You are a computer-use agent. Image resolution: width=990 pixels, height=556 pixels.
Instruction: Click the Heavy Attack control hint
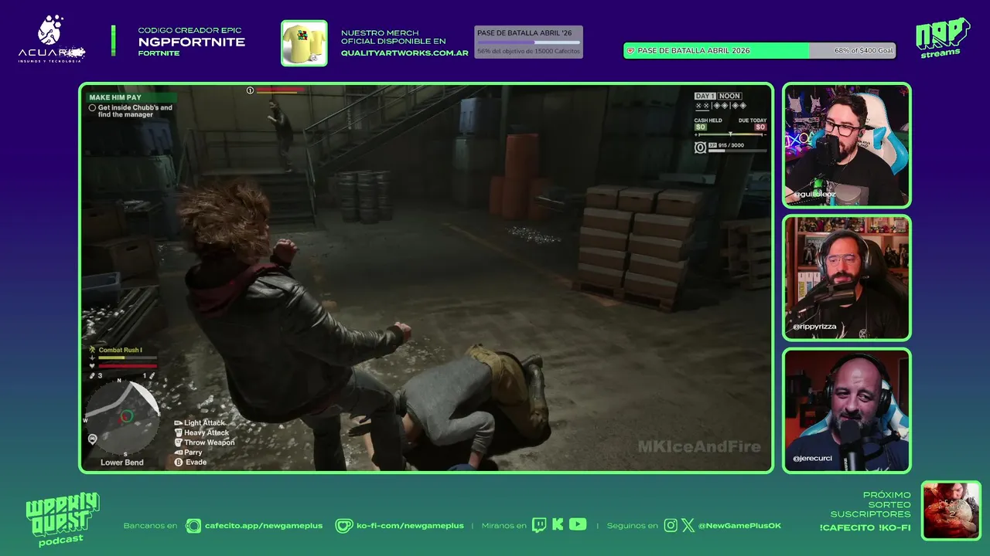pos(201,432)
